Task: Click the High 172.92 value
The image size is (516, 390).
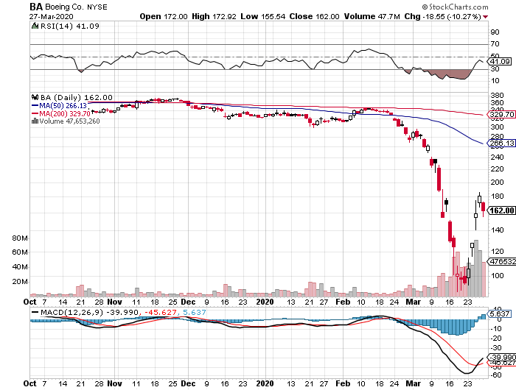Action: [x=214, y=16]
